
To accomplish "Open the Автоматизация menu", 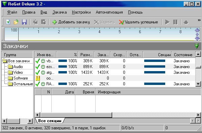I will tap(109, 12).
